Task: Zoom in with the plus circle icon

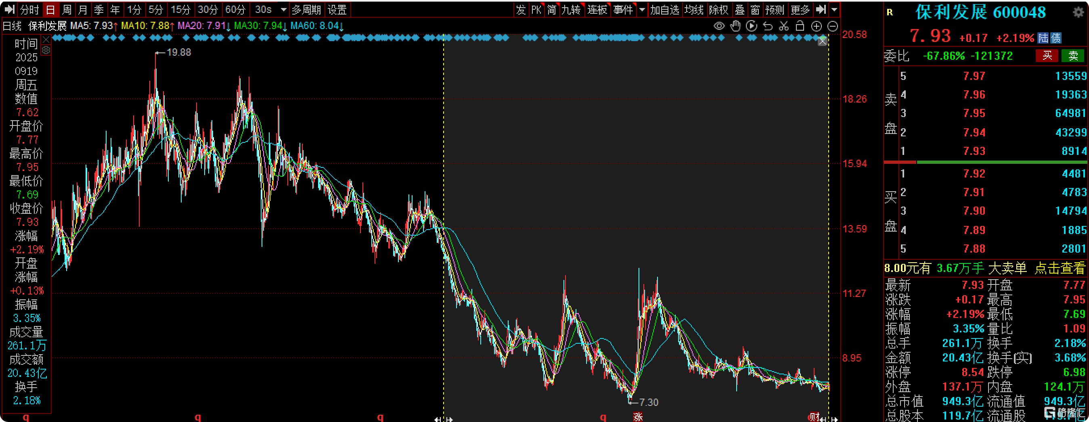Action: pyautogui.click(x=816, y=26)
